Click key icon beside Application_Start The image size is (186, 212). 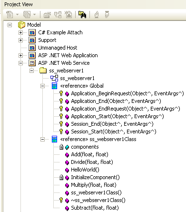pos(61,116)
